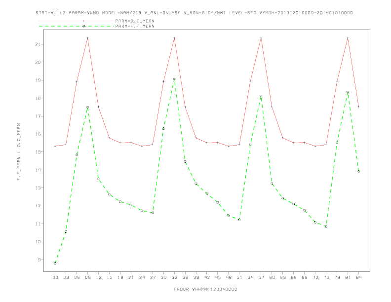
Task: Click the vertical axis title F.F_MEAN | O.O_MEAN
Action: coord(19,152)
